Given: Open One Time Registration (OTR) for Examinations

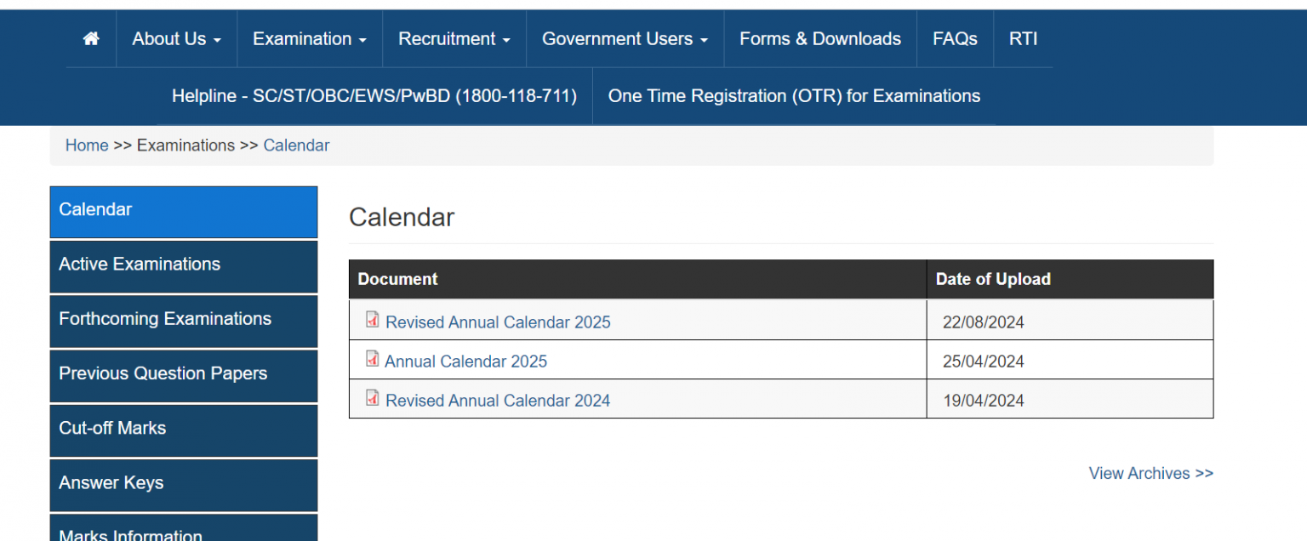Looking at the screenshot, I should (793, 95).
